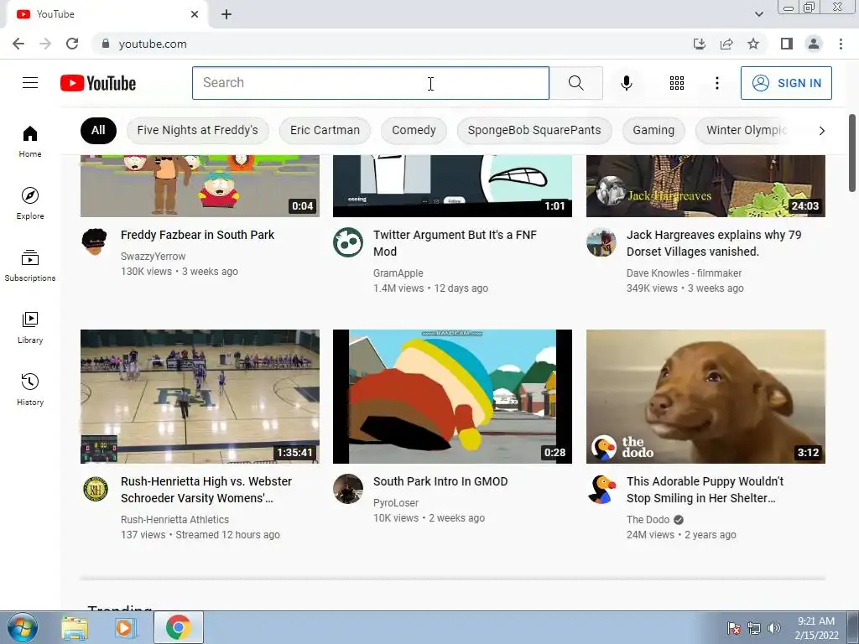Click the share page icon in address bar
859x644 pixels.
coord(726,44)
